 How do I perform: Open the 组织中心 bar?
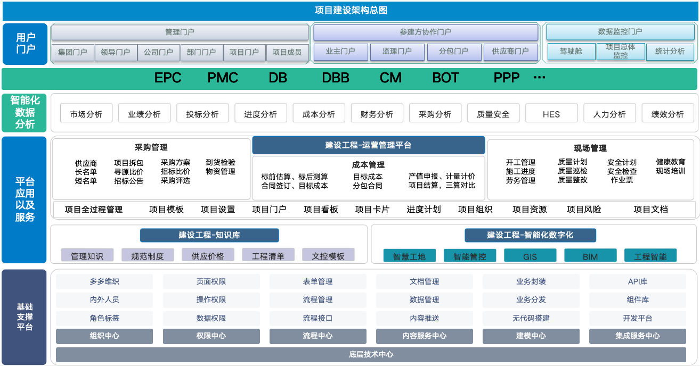click(x=104, y=336)
